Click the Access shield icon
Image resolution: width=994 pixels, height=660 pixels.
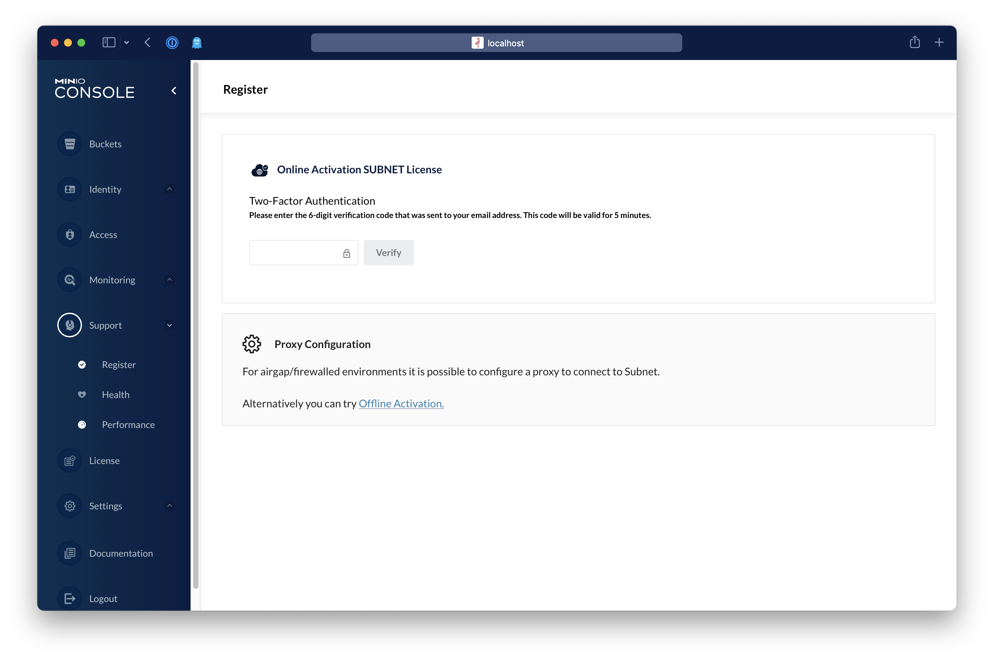(x=70, y=234)
